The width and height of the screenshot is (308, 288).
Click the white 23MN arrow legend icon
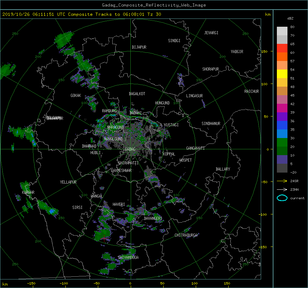[x=282, y=189]
